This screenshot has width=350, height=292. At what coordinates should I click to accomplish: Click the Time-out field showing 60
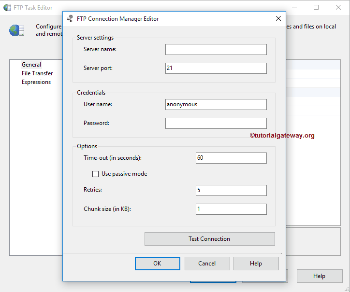coord(231,158)
